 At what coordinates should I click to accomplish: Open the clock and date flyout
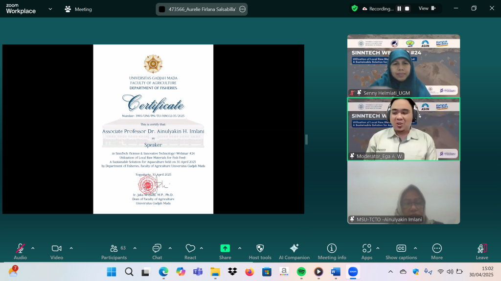click(481, 271)
